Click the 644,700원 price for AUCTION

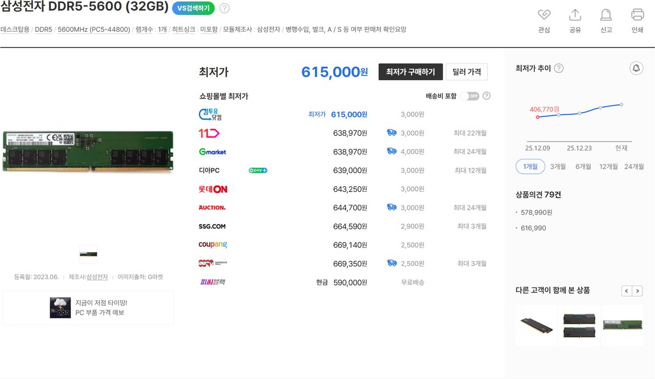(x=350, y=208)
